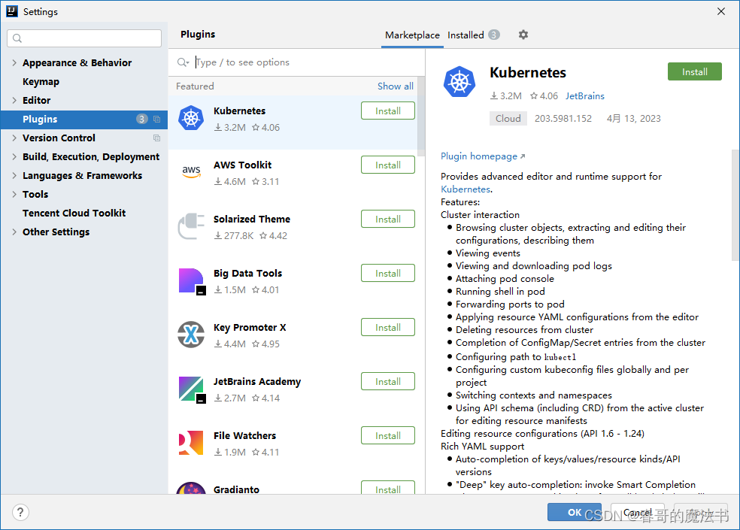This screenshot has height=530, width=740.
Task: Click the project-level icon beside Version Control
Action: coord(156,138)
